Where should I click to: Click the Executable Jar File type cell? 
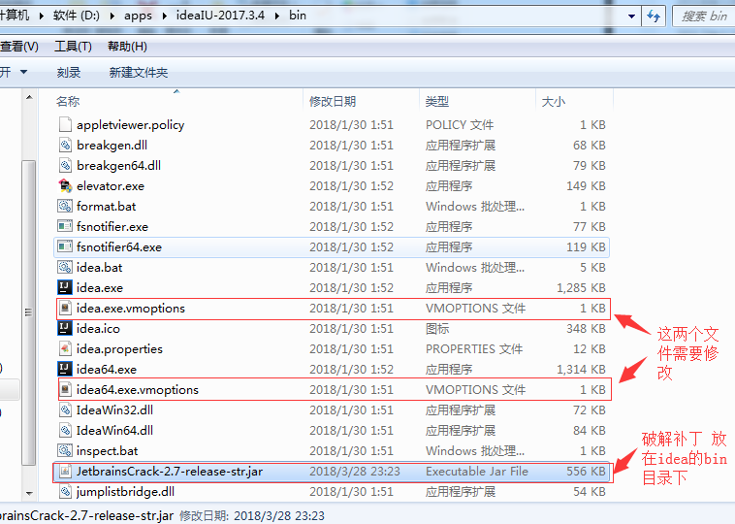pos(477,472)
